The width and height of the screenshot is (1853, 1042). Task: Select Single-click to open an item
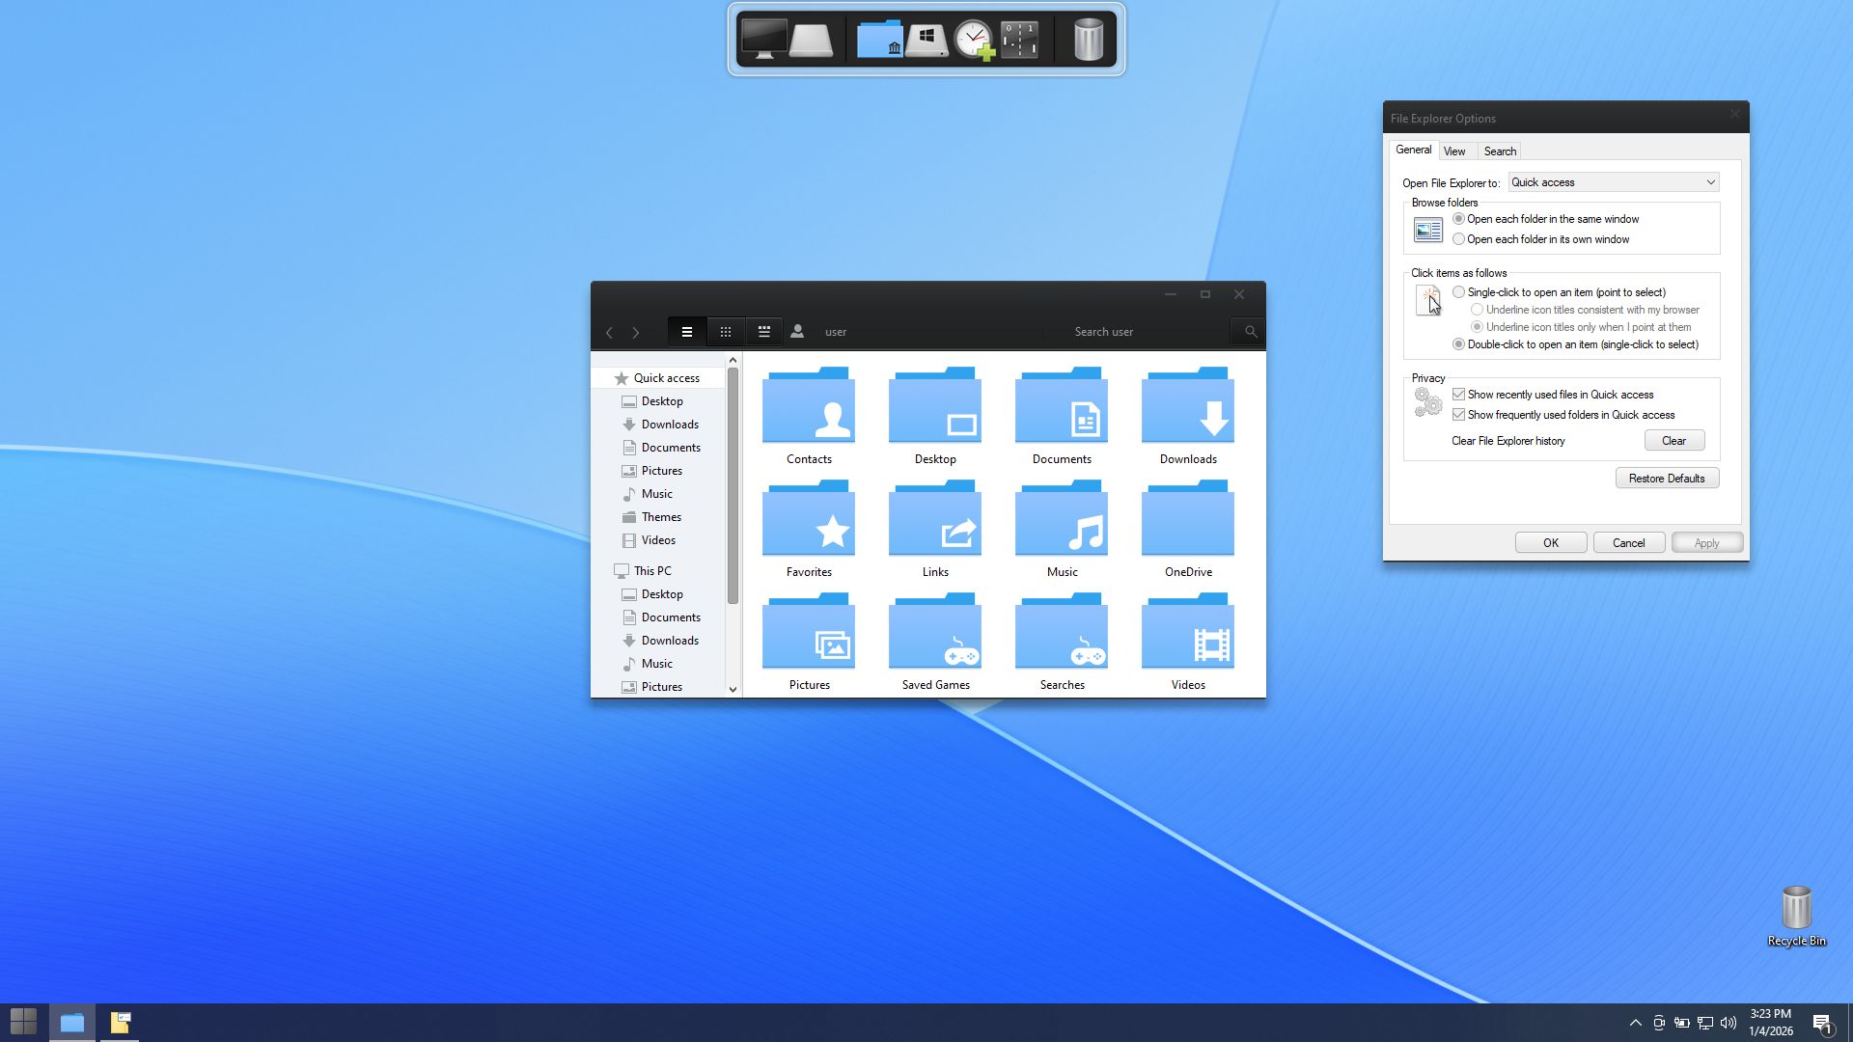click(1459, 292)
